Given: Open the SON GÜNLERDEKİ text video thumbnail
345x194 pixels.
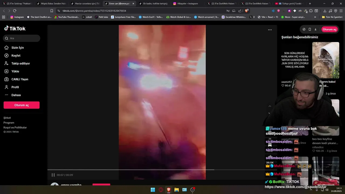Looking at the screenshot, I should [x=295, y=60].
